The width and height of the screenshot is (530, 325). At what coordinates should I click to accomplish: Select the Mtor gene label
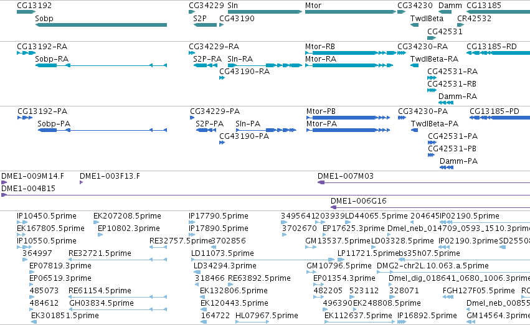coord(313,6)
